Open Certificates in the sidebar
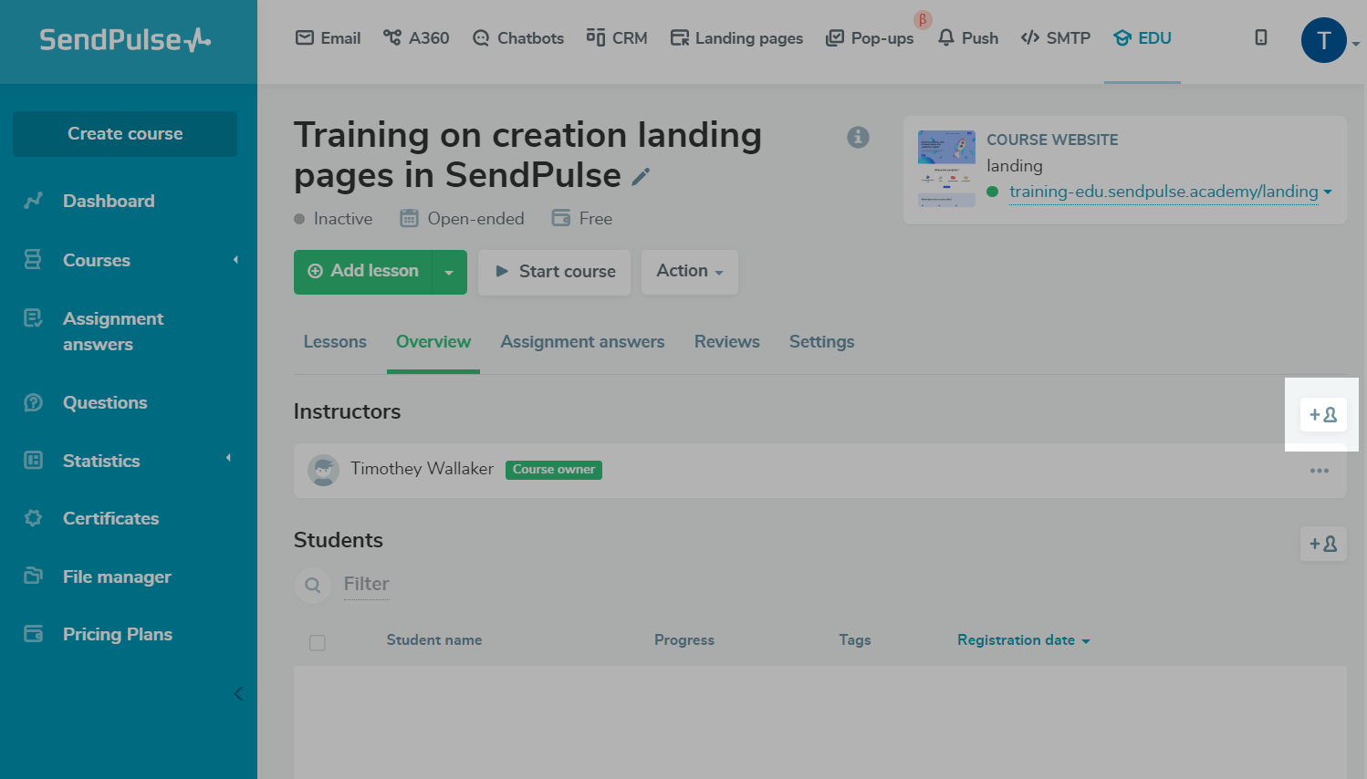Screen dimensions: 1367x779 (x=111, y=518)
